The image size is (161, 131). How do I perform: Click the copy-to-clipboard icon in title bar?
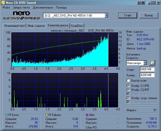139,3
